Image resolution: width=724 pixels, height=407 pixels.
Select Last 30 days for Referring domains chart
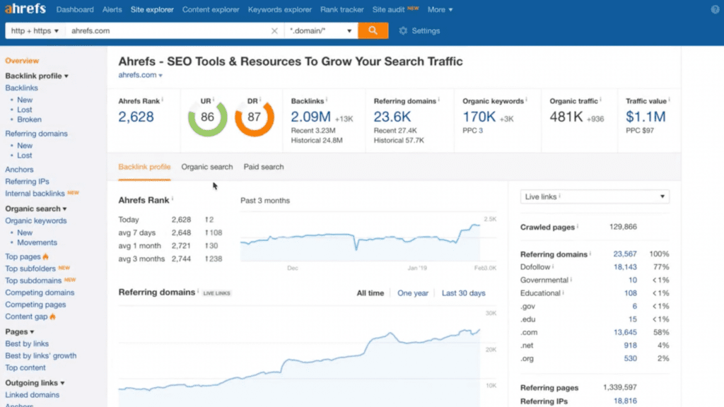(x=464, y=293)
